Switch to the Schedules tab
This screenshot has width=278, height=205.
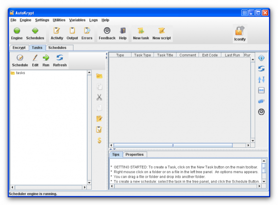coord(59,48)
